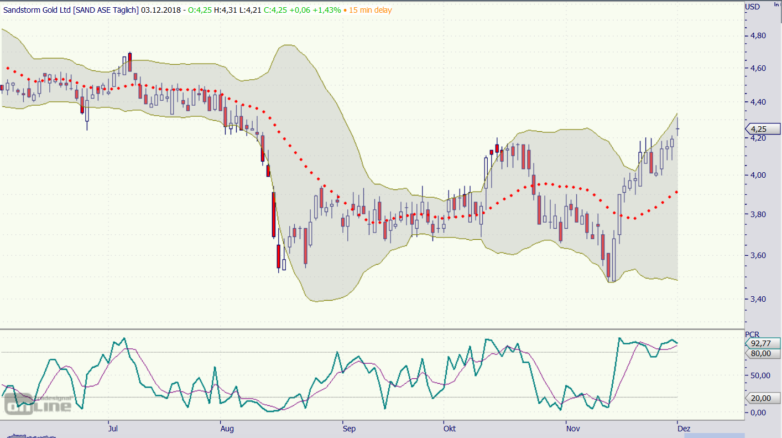782x438 pixels.
Task: Click the "Okt" month label
Action: pos(449,429)
